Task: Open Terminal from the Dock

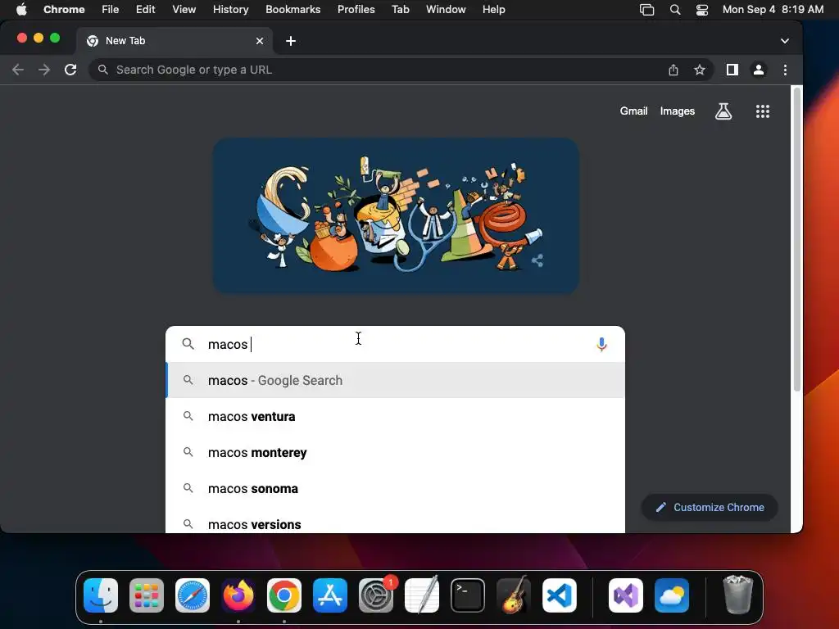Action: tap(468, 595)
